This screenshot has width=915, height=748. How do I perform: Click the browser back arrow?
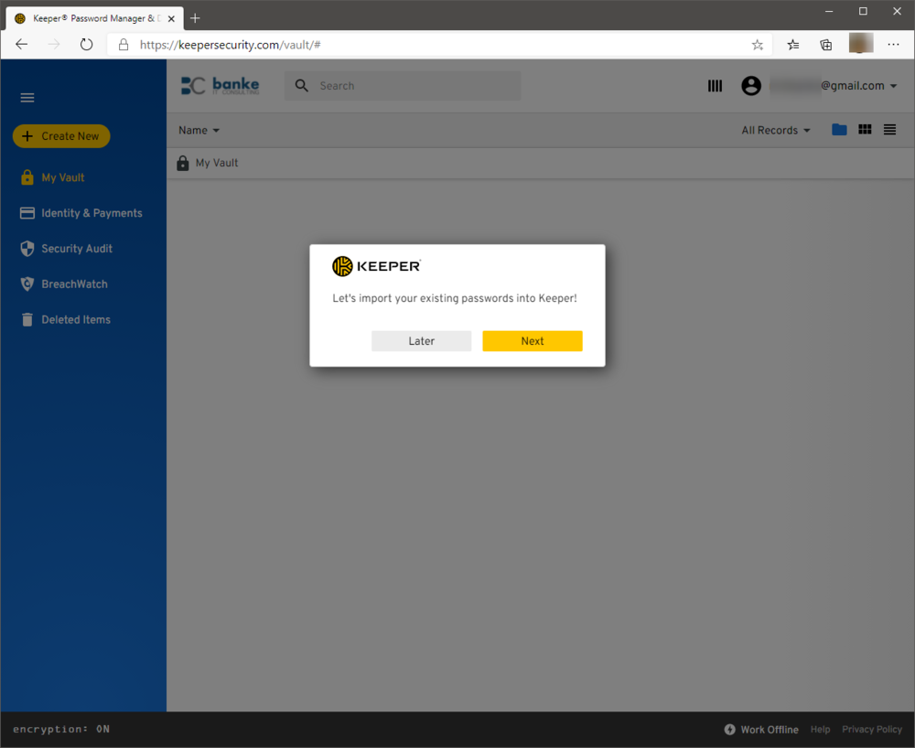pos(22,44)
